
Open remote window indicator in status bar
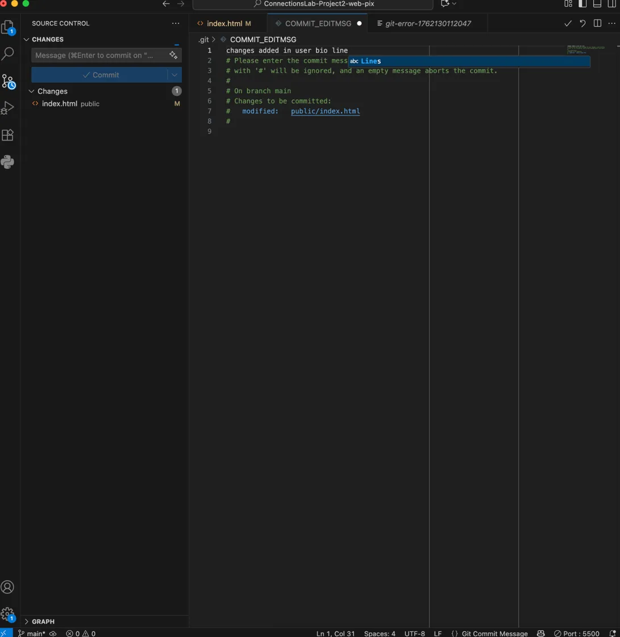point(6,633)
